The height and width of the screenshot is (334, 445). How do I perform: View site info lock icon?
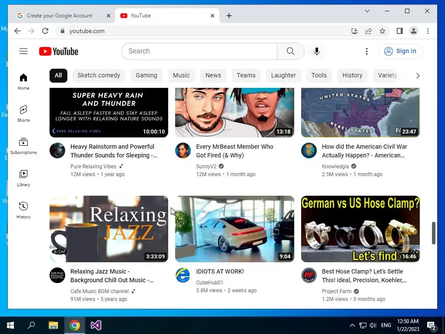coord(63,31)
